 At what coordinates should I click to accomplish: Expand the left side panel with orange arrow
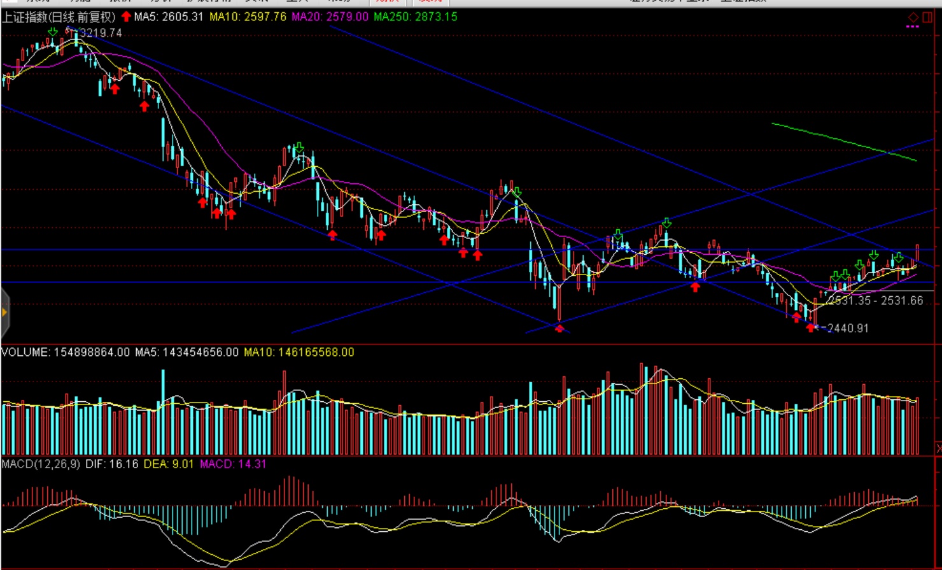tap(4, 312)
